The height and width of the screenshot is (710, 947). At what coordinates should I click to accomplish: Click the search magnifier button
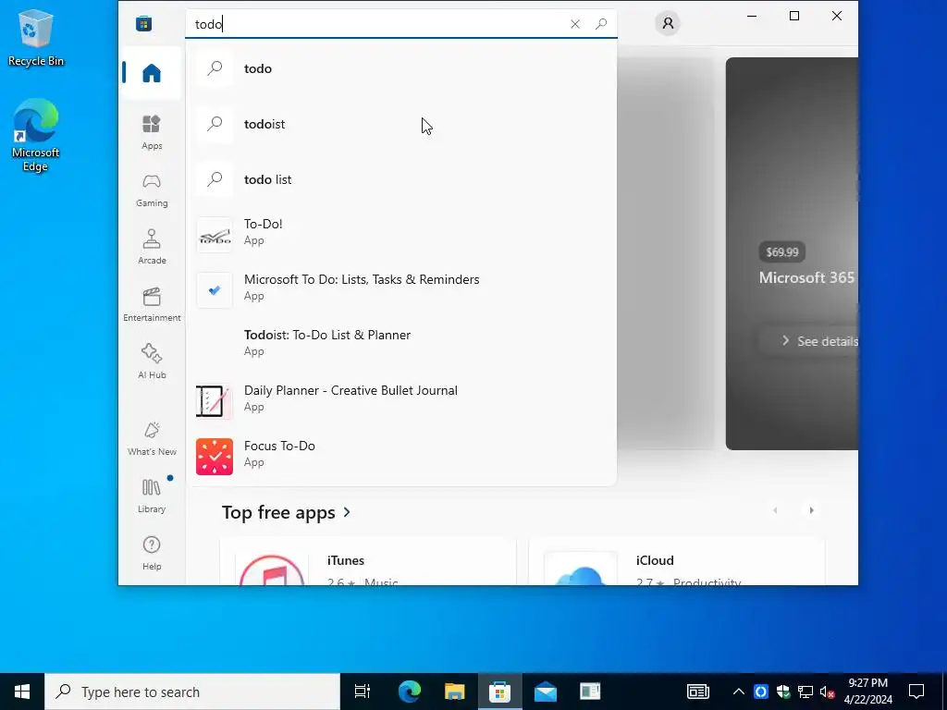click(x=601, y=24)
